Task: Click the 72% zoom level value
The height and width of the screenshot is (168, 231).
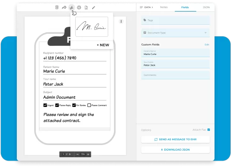Action: pyautogui.click(x=83, y=154)
